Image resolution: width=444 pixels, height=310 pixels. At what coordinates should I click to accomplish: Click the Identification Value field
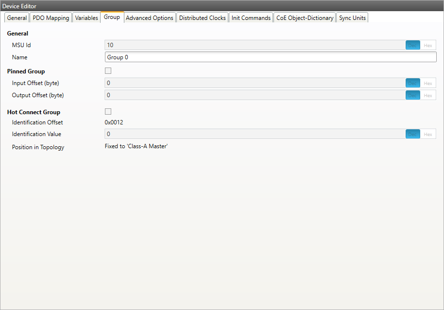[255, 134]
